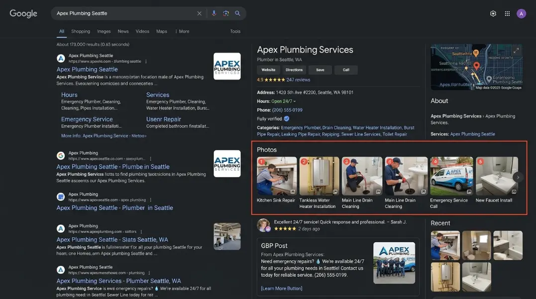Screen dimensions: 536x299
Task: Open Tankless Water Heater Installation photo
Action: point(320,176)
